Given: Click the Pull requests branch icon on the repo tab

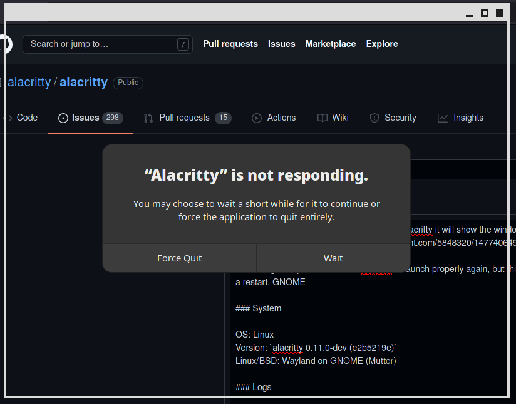Looking at the screenshot, I should click(x=148, y=118).
